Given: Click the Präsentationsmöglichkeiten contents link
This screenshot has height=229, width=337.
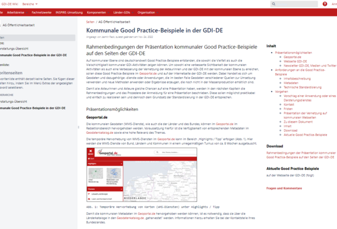Looking at the screenshot, I should pos(293,53).
